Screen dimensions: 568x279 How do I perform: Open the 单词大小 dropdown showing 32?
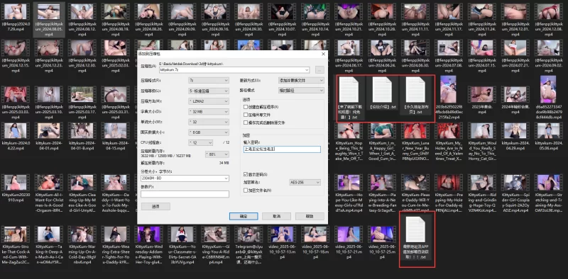(x=209, y=122)
